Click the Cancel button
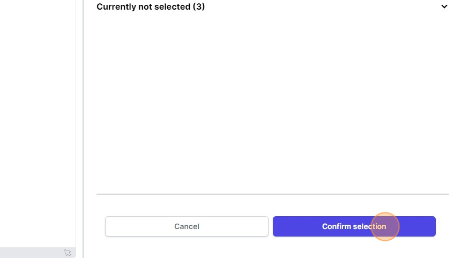 (x=187, y=226)
